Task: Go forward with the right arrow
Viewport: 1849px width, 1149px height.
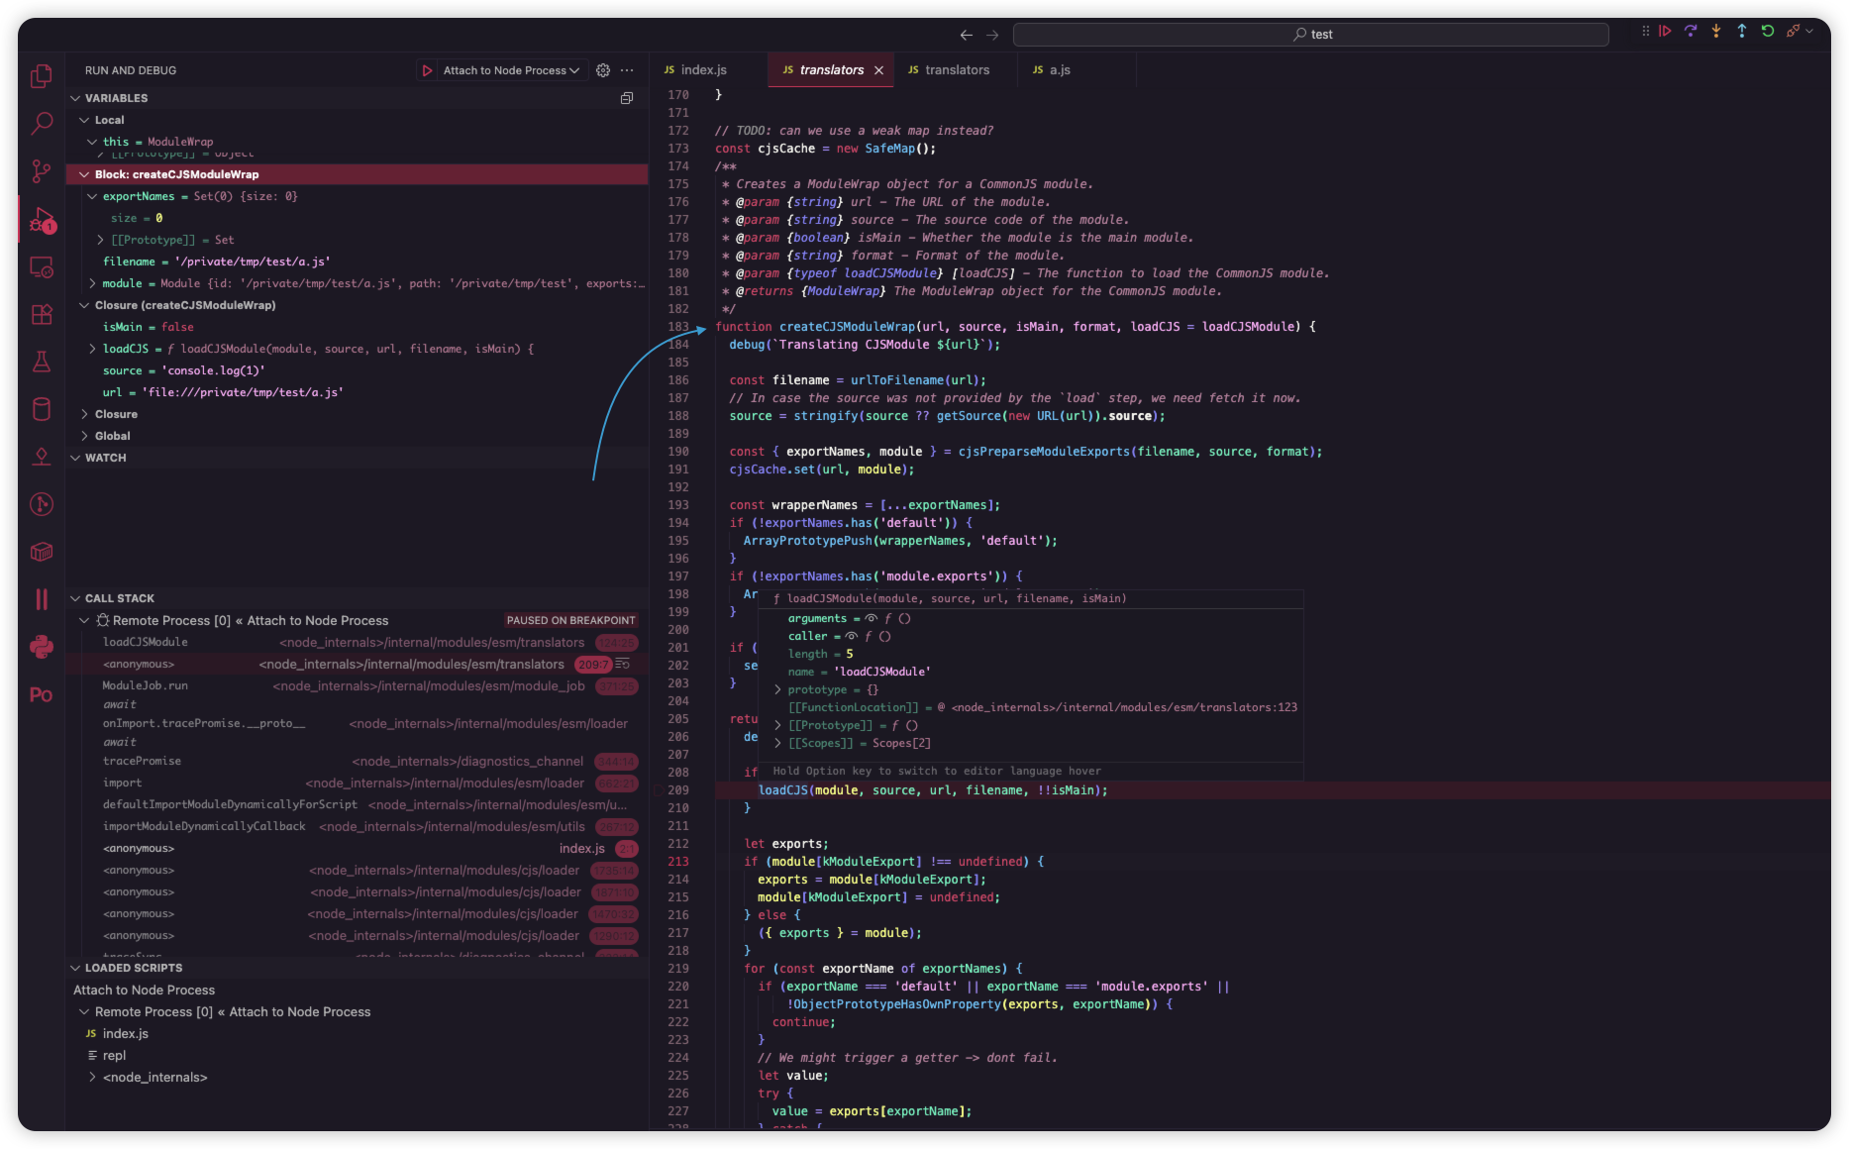Action: coord(992,35)
